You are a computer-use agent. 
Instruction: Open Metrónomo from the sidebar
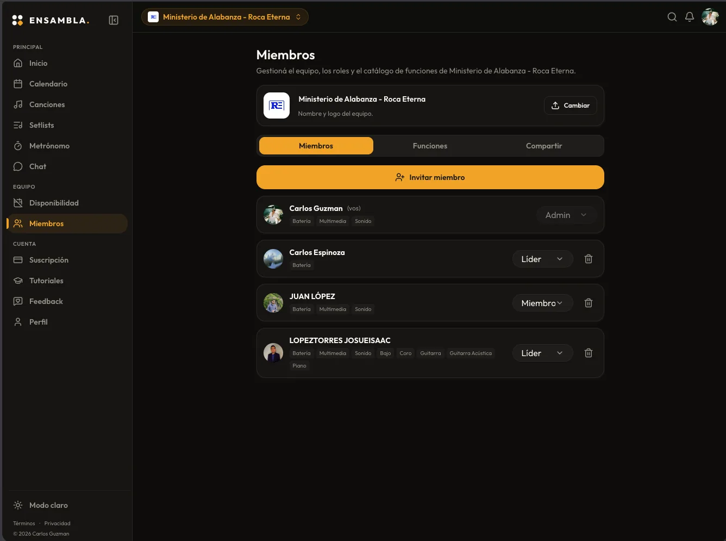(67, 146)
